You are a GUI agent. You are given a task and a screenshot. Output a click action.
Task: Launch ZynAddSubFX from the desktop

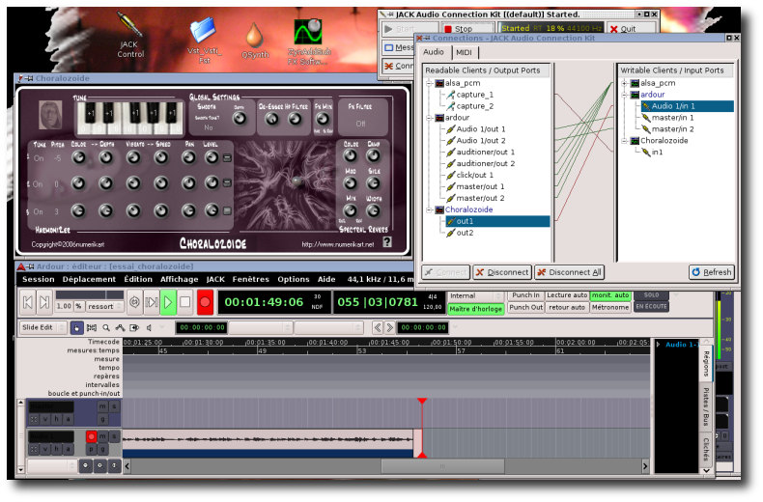(308, 42)
